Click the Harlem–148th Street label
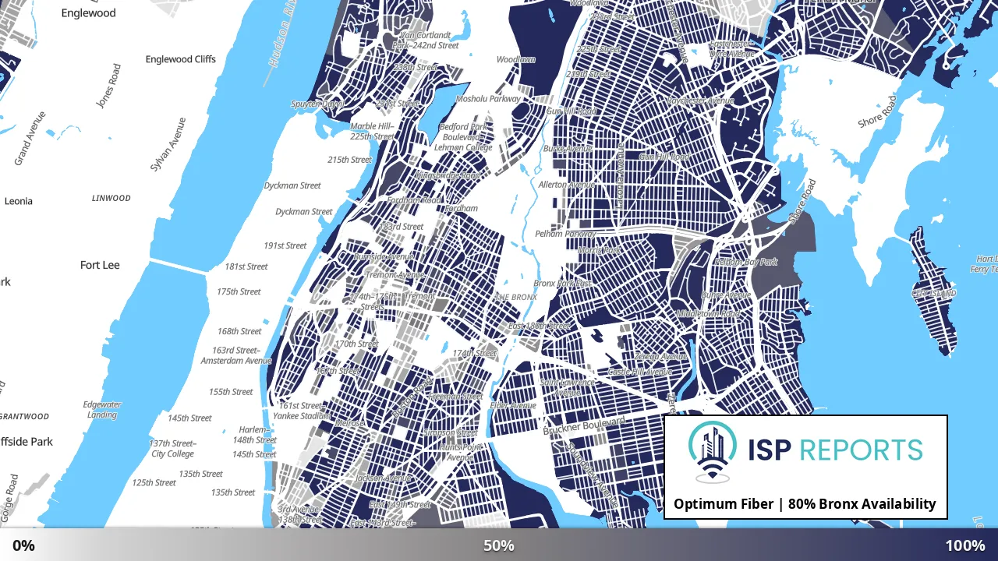The image size is (998, 561). pyautogui.click(x=255, y=435)
